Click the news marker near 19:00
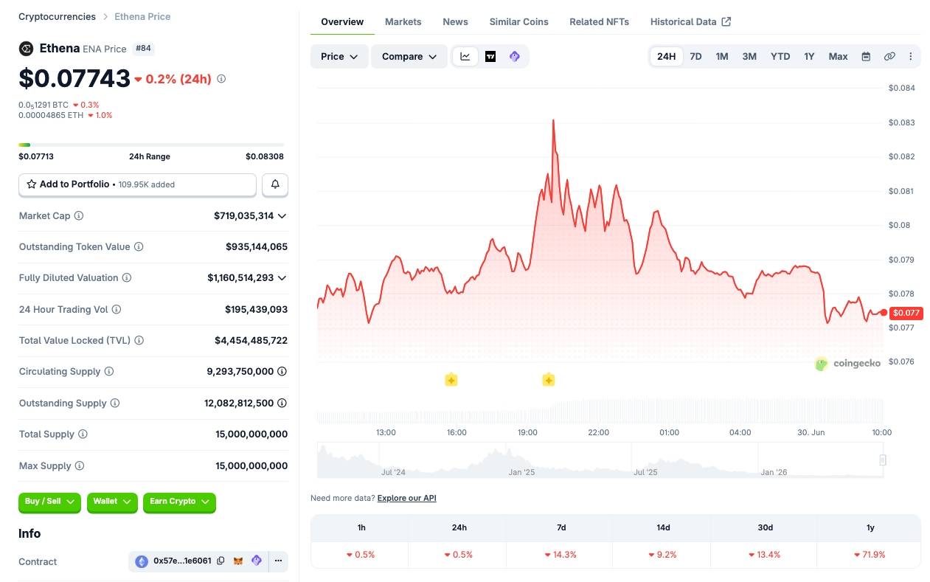The width and height of the screenshot is (930, 582). [548, 380]
